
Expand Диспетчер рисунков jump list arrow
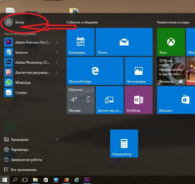57,72
